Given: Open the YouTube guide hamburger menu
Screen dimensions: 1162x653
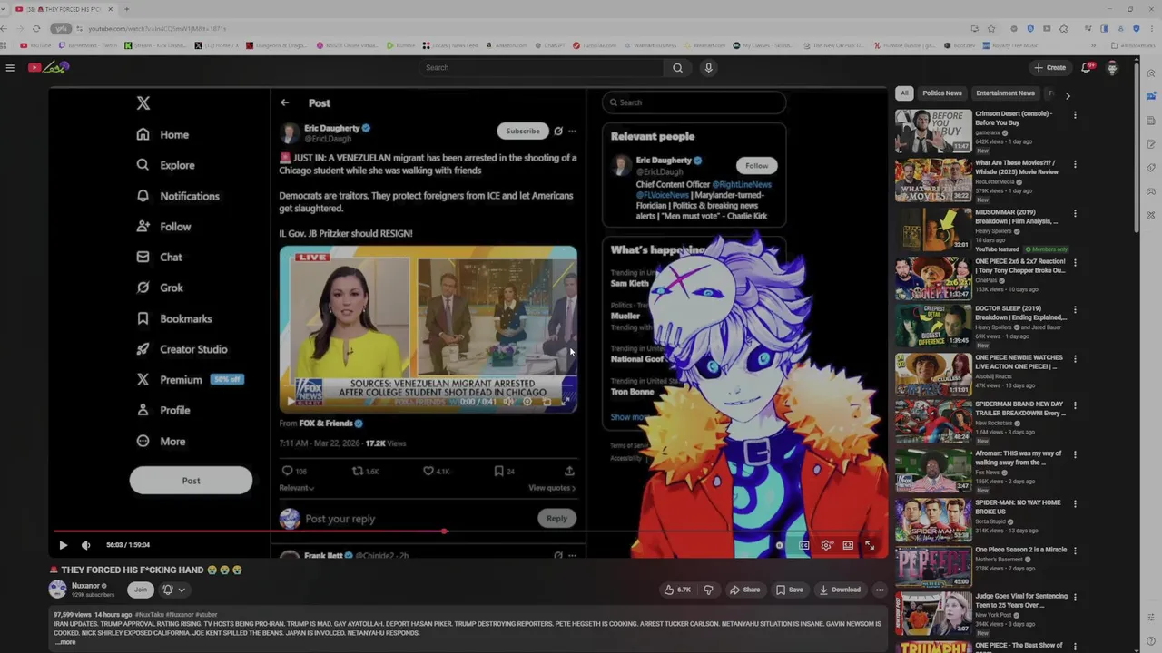Looking at the screenshot, I should click(x=10, y=67).
